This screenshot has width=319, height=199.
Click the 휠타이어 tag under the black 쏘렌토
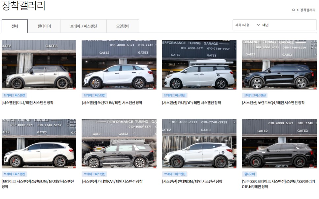coord(249,174)
